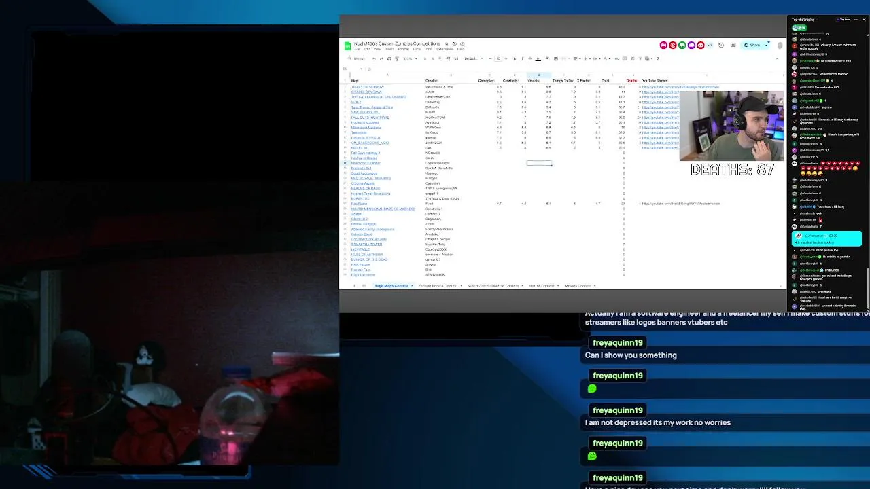Open the CITADEL STAIRWAY map link
Image resolution: width=870 pixels, height=489 pixels.
click(x=366, y=92)
